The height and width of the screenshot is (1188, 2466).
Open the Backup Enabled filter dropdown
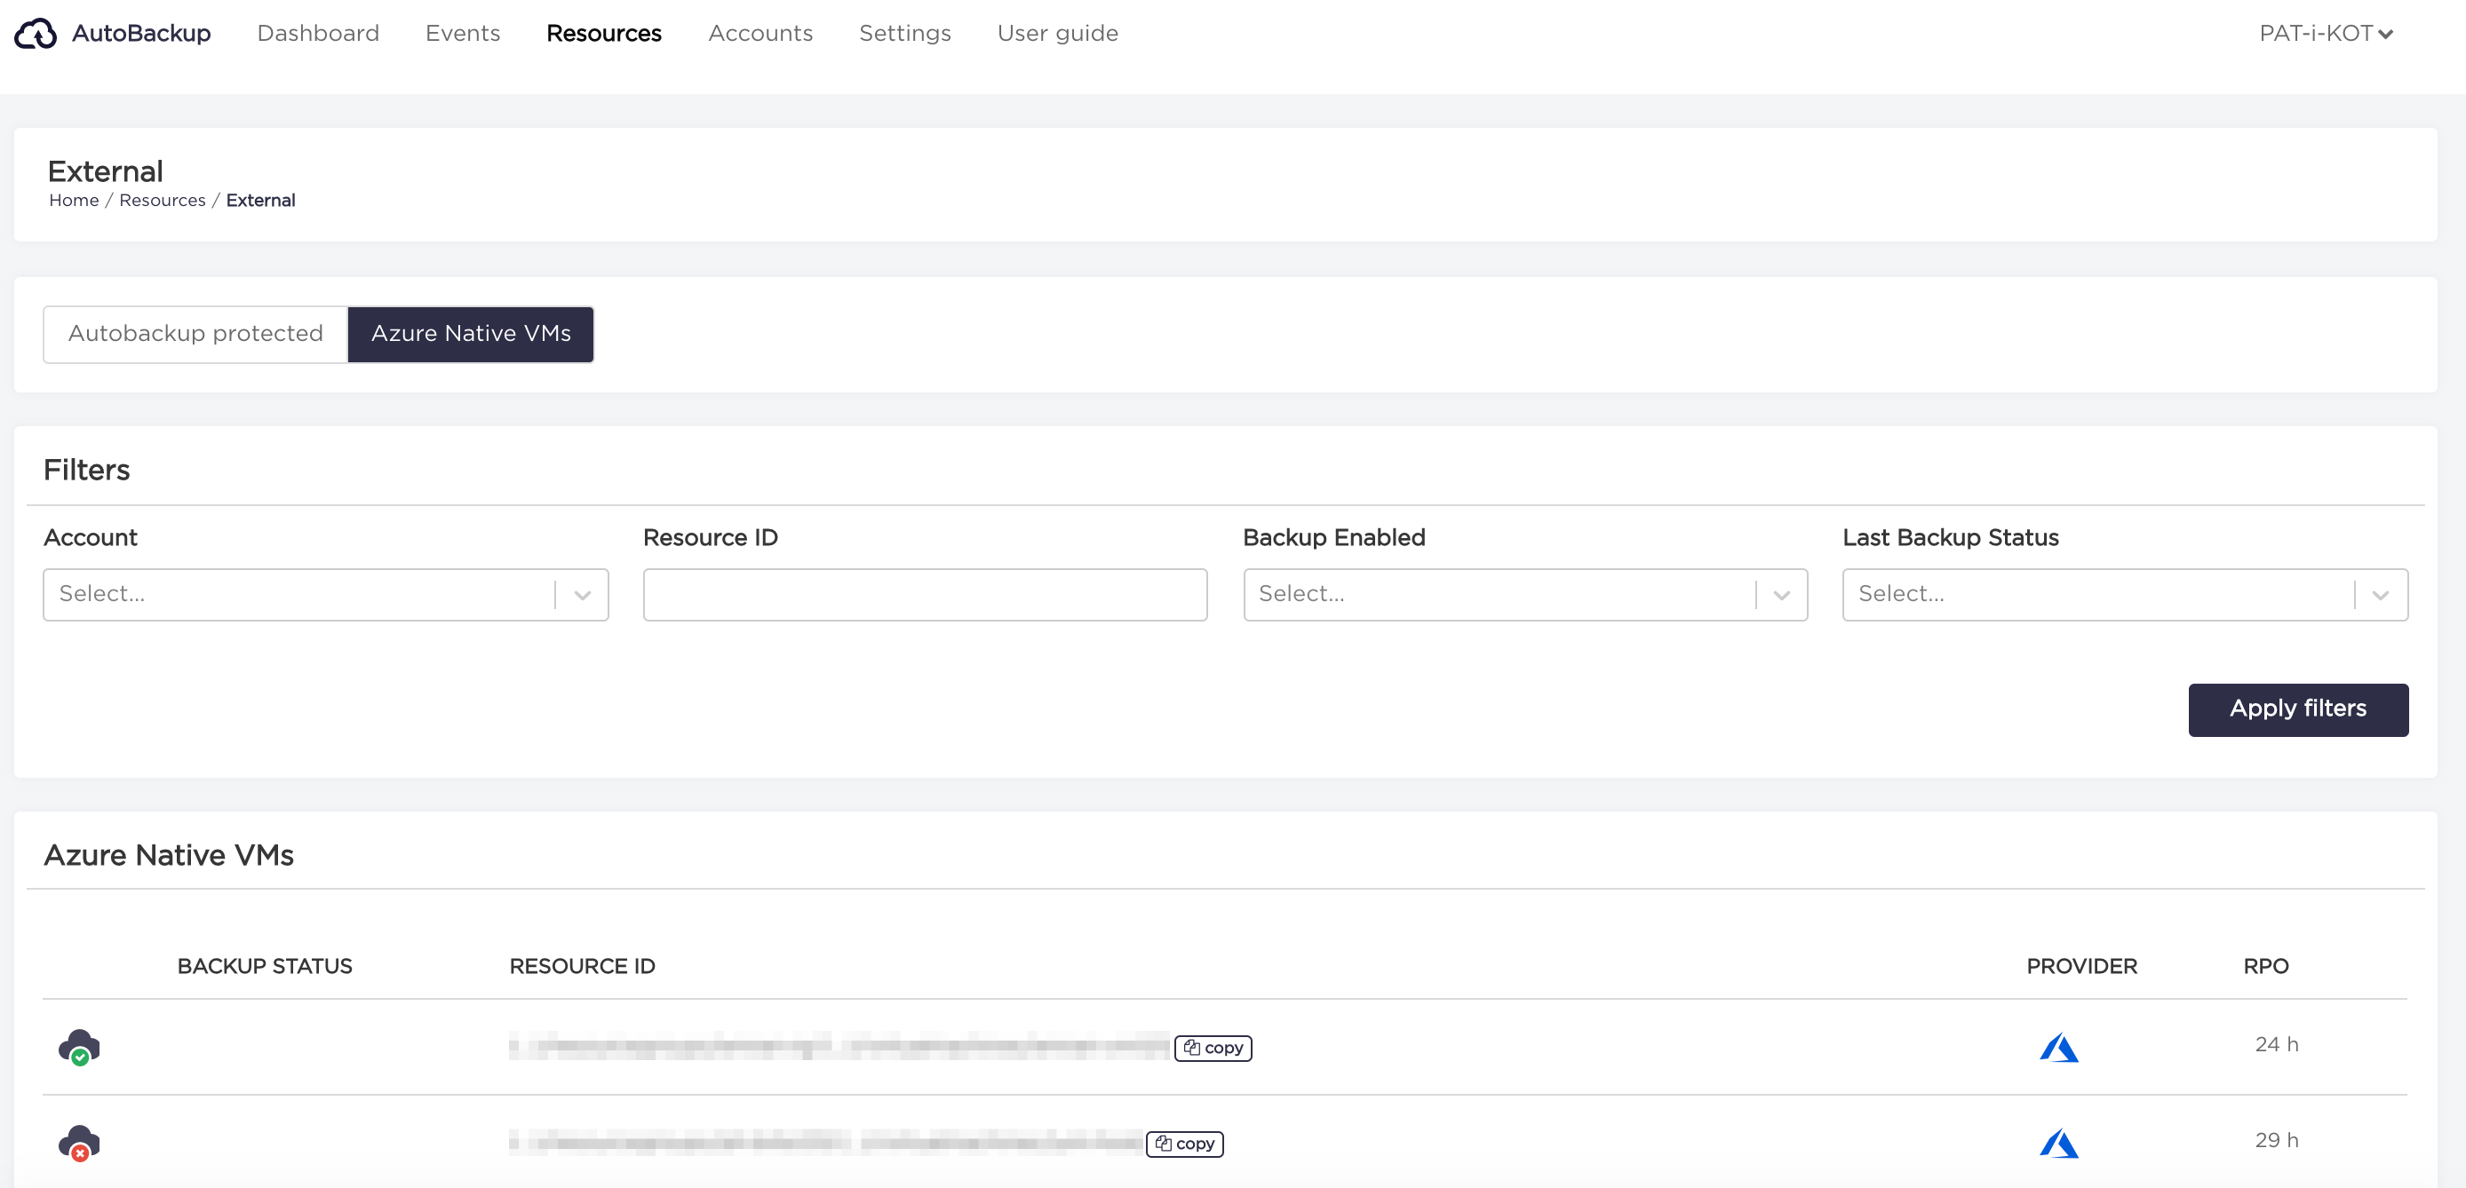click(1524, 594)
